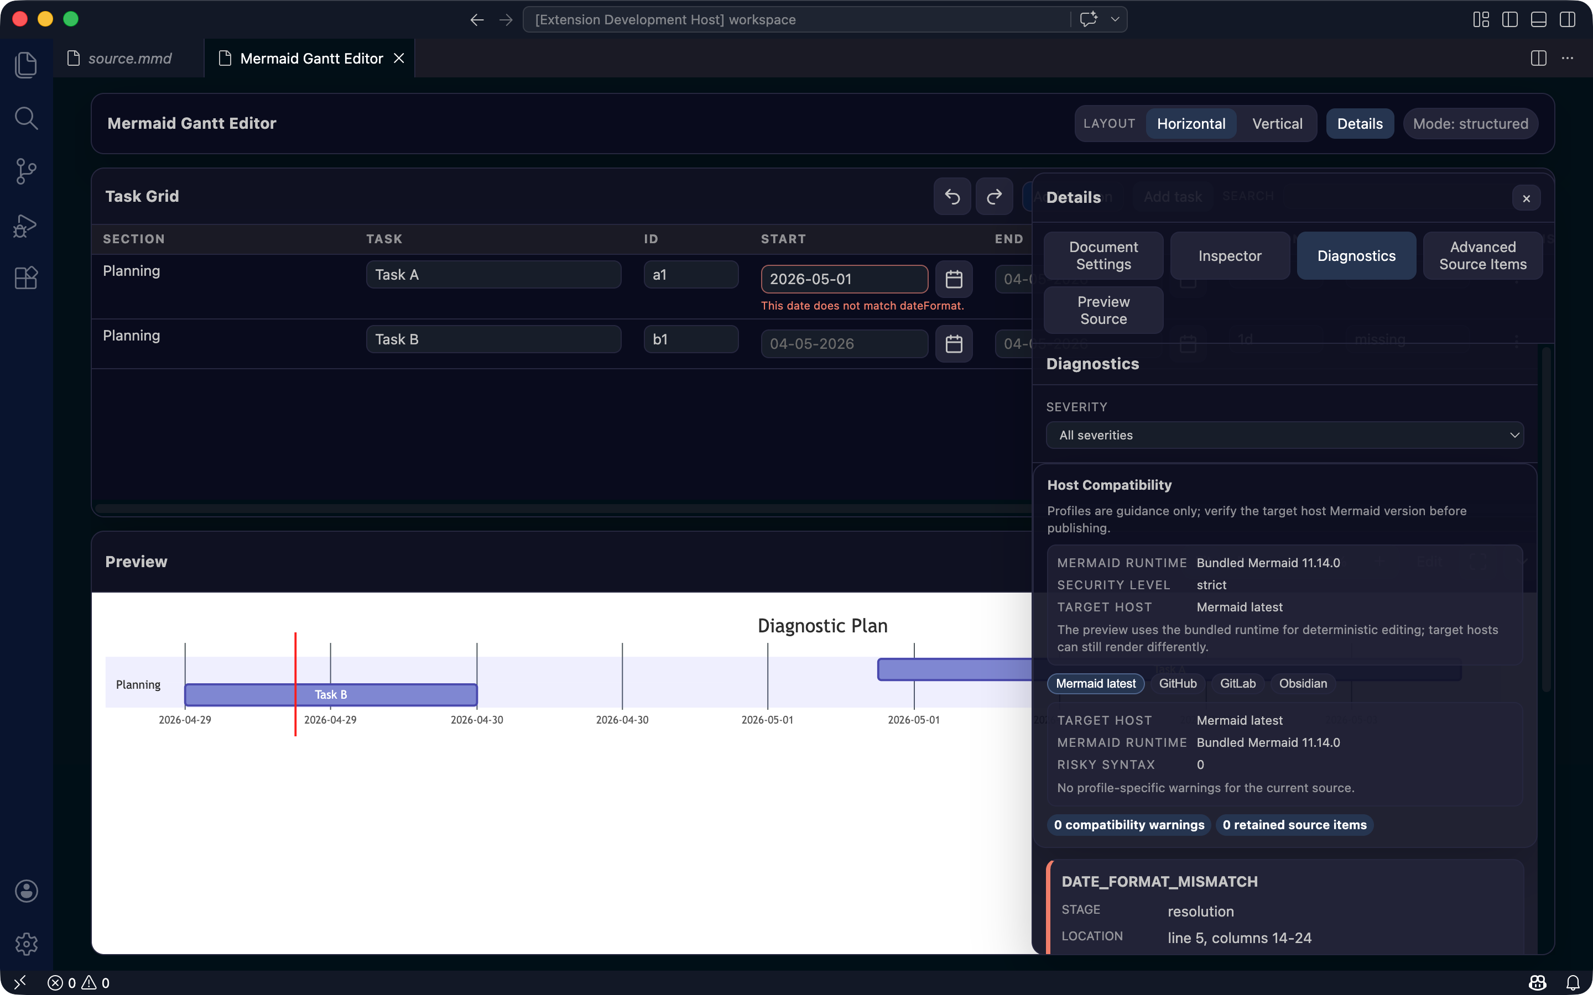Click the Task A start date field
Image resolution: width=1593 pixels, height=995 pixels.
844,279
